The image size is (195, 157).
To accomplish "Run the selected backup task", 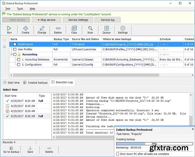I will point(9,30).
